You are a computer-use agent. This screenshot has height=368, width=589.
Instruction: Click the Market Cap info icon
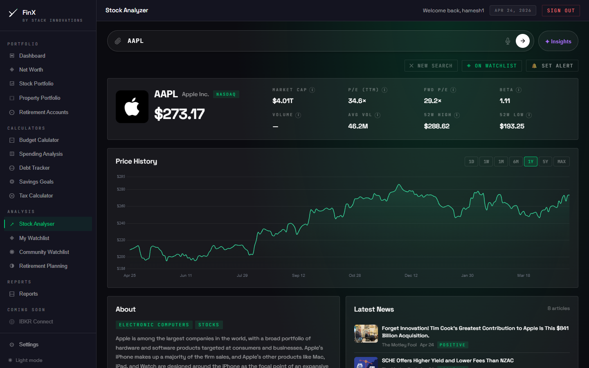point(312,90)
